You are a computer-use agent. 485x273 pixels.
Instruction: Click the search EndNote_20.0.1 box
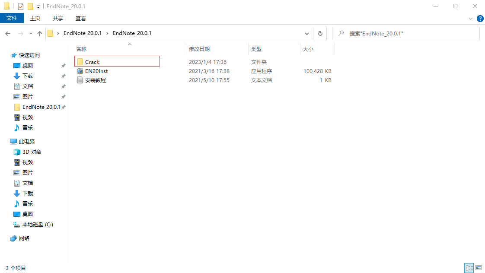click(x=406, y=33)
